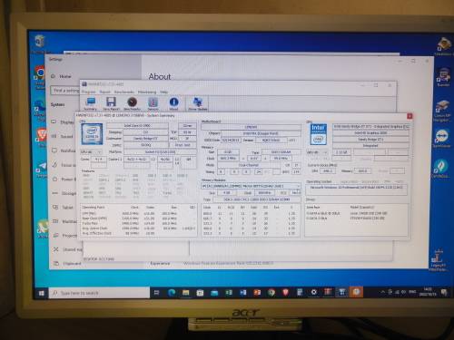This screenshot has width=454, height=340.
Task: Select Tablet in Settings sidebar
Action: [x=64, y=208]
